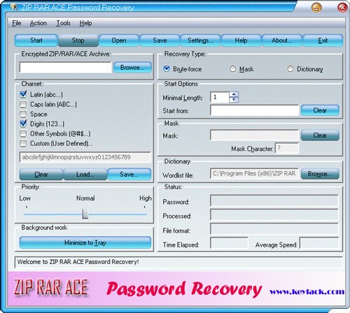The width and height of the screenshot is (350, 313).
Task: Click the www.keylack.com link in the banner
Action: tap(307, 291)
